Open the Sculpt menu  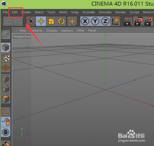point(134,12)
